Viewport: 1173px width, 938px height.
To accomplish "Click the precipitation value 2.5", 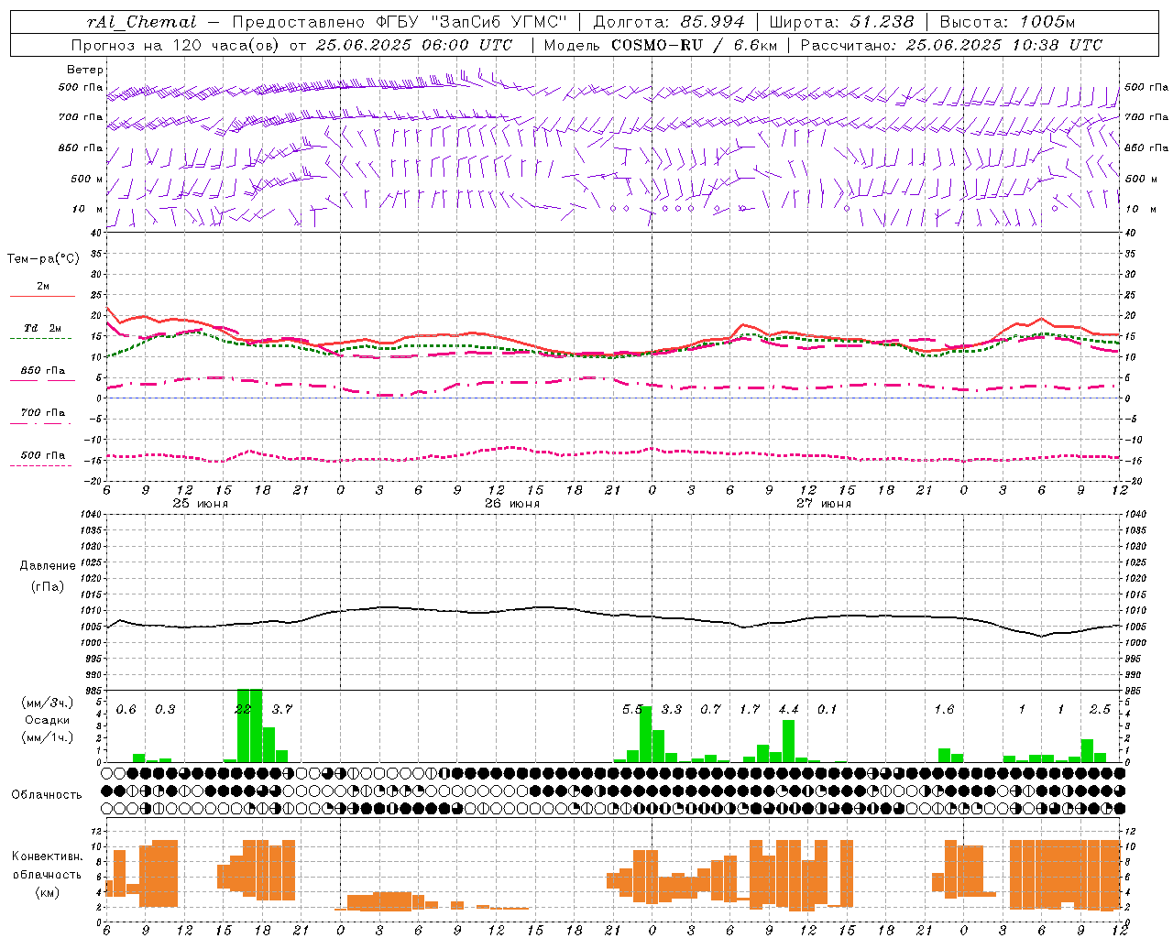I will [1100, 710].
